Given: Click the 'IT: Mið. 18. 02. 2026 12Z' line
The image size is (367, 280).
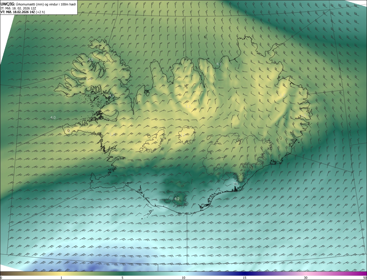Looking at the screenshot, I should click(x=18, y=8).
